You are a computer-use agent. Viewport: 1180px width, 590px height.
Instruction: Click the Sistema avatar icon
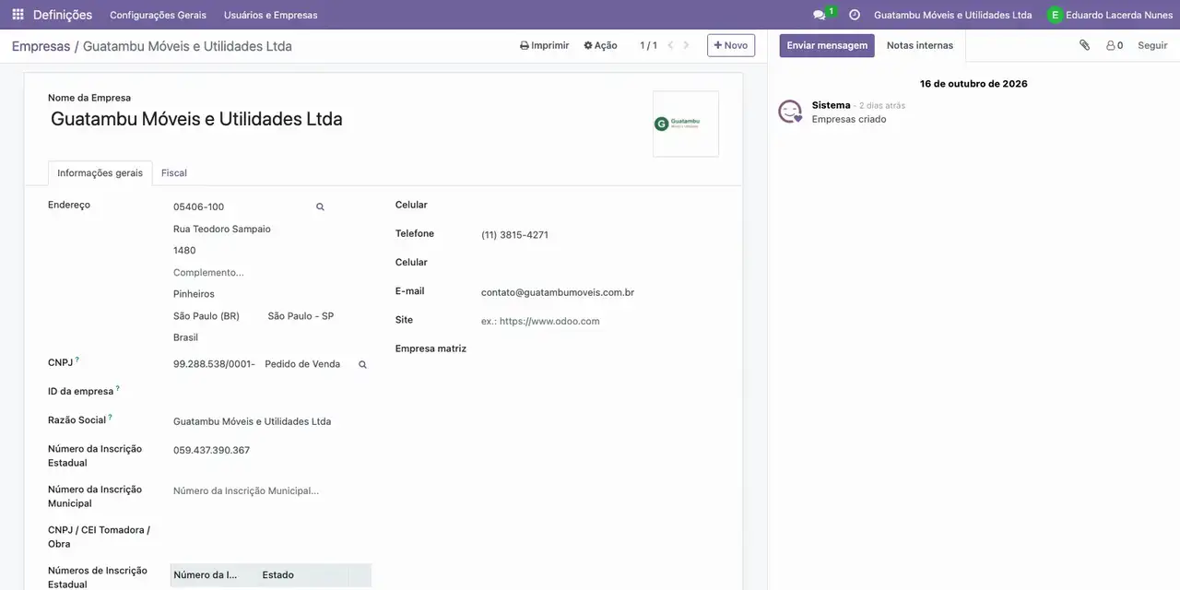pyautogui.click(x=790, y=112)
